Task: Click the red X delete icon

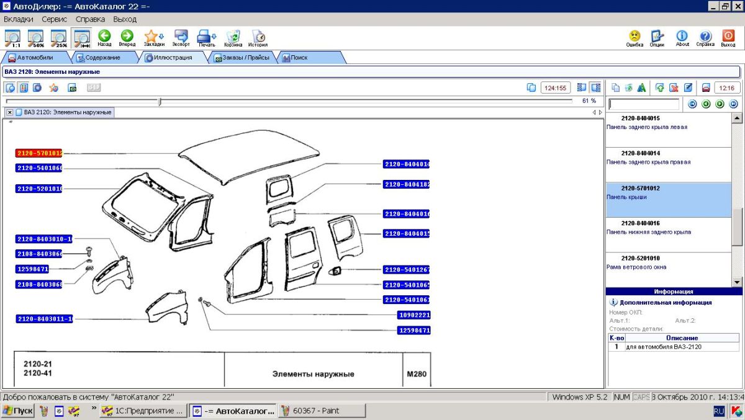Action: pyautogui.click(x=673, y=87)
